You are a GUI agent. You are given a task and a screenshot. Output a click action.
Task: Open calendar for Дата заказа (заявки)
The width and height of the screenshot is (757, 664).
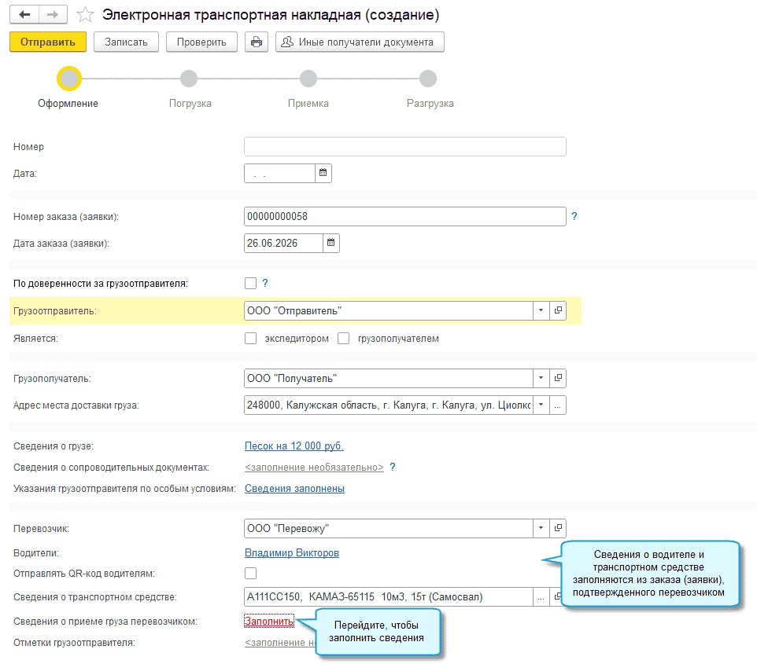[330, 243]
